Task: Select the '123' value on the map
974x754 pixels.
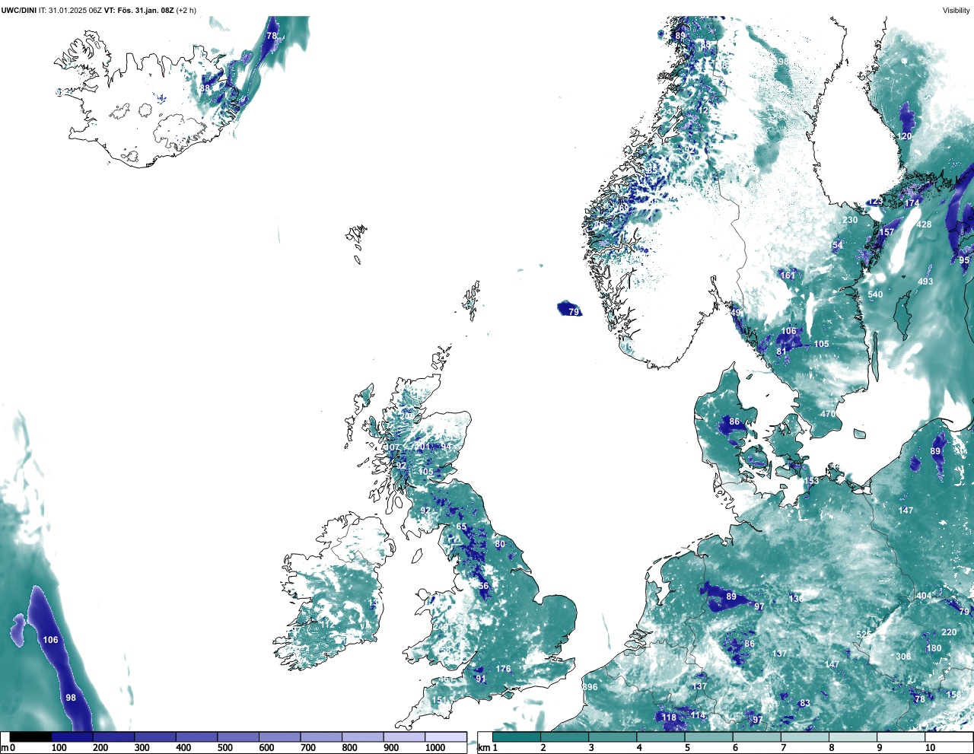Action: coord(875,202)
